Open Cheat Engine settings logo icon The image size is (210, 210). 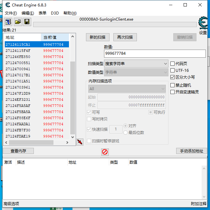203,23
